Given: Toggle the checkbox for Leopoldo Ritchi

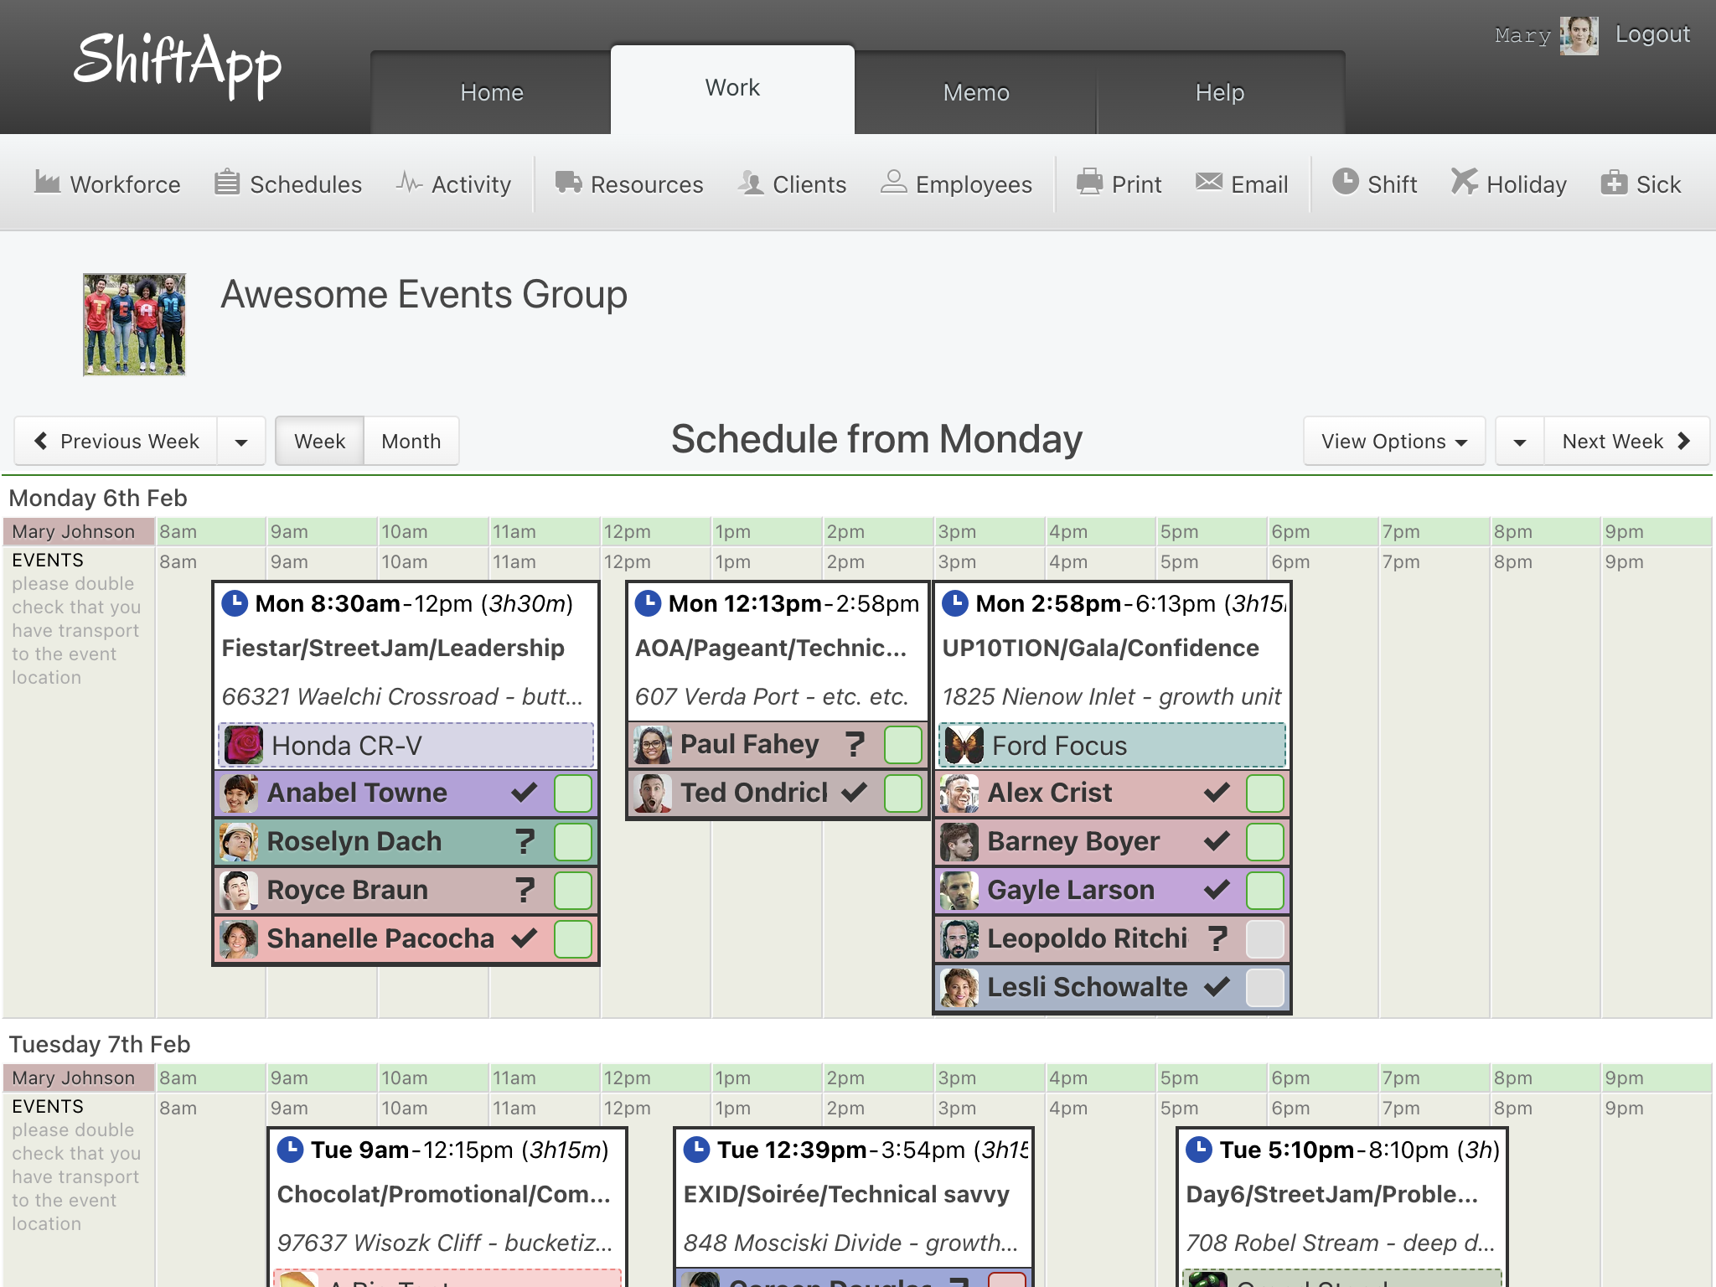Looking at the screenshot, I should click(1264, 938).
